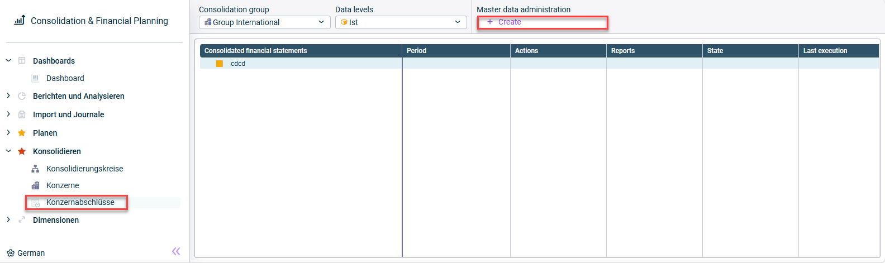Click the Import und Journale icon
This screenshot has width=885, height=263.
(x=22, y=114)
